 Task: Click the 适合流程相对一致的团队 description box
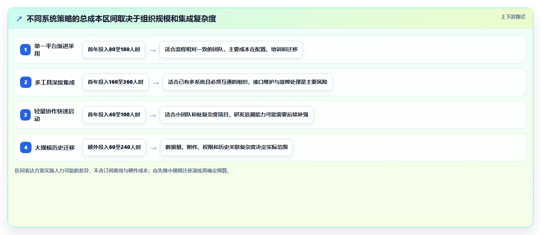coord(231,50)
